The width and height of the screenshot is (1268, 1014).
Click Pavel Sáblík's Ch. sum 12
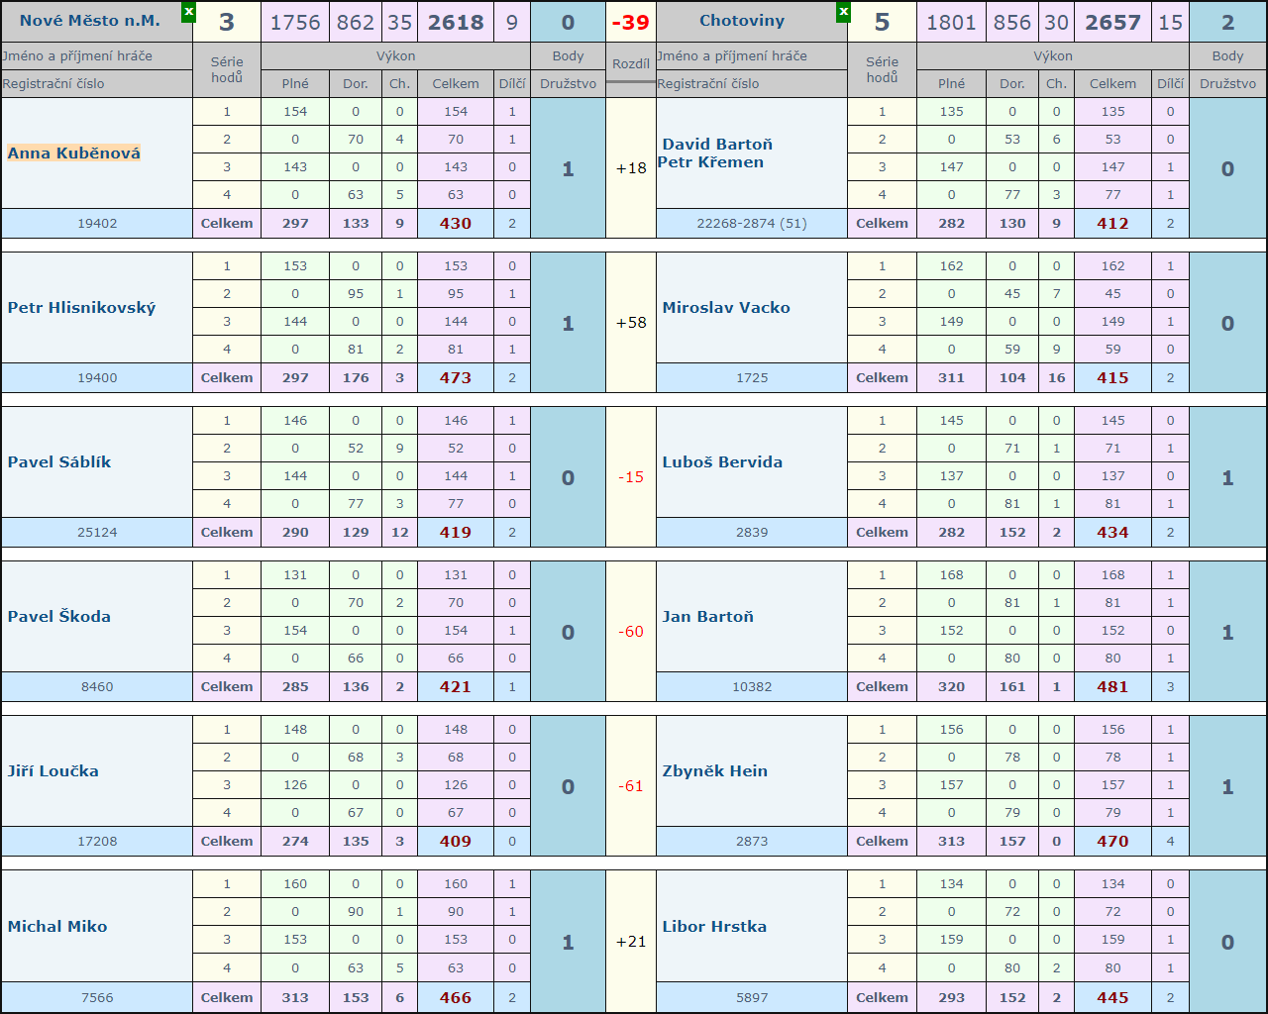pos(399,533)
